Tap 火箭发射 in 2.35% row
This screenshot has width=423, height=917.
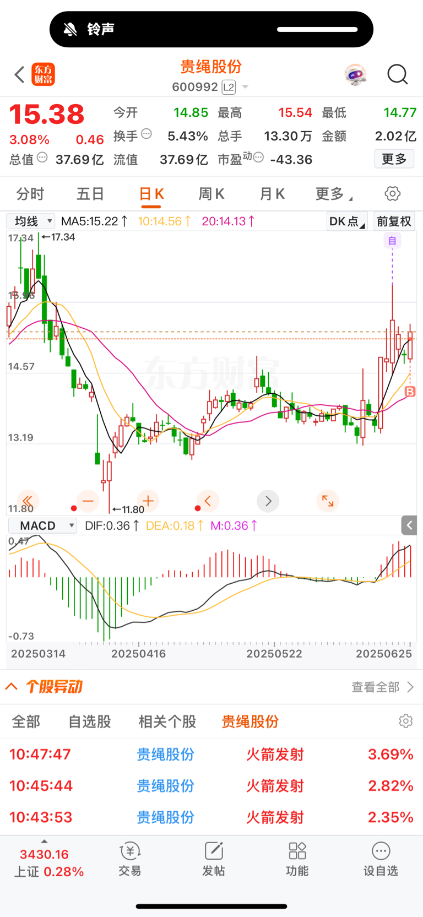[x=275, y=817]
